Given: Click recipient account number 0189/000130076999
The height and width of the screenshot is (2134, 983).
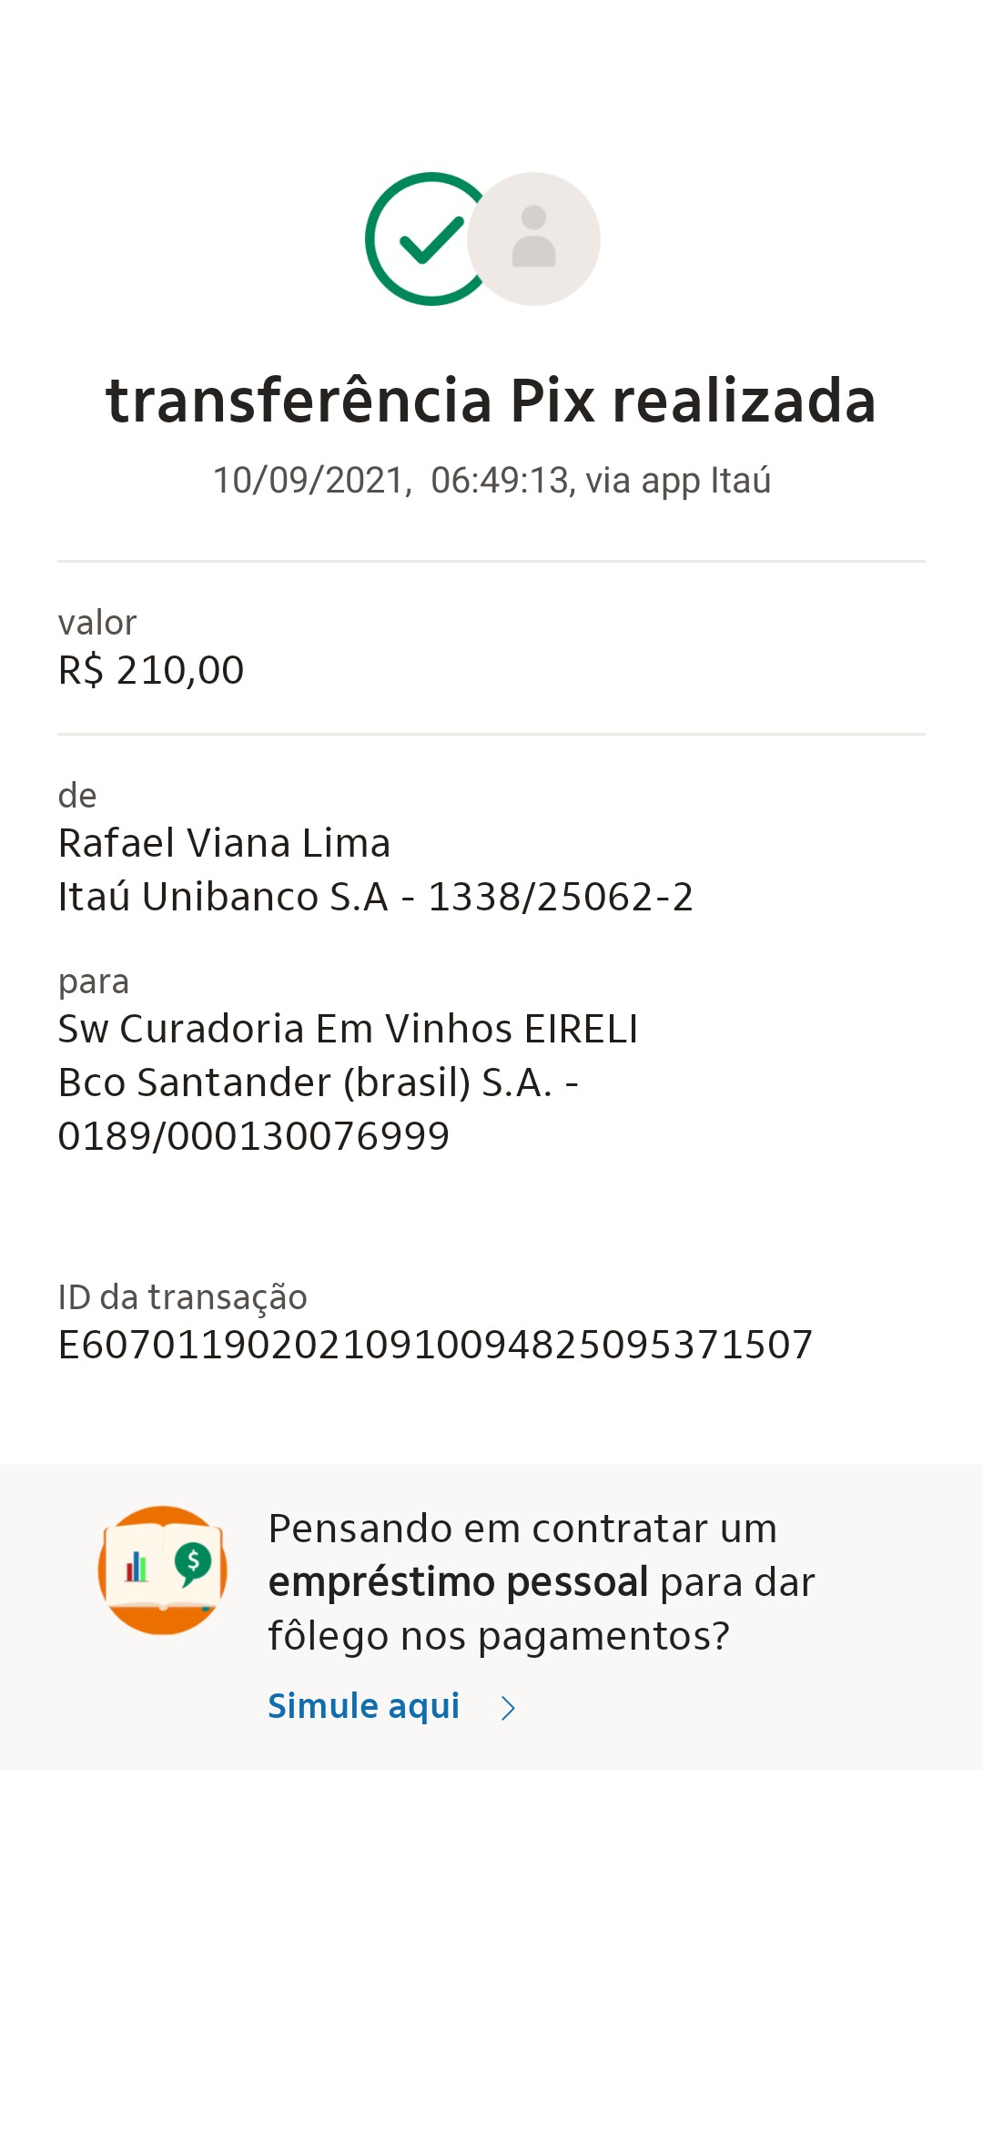Looking at the screenshot, I should tap(254, 1136).
